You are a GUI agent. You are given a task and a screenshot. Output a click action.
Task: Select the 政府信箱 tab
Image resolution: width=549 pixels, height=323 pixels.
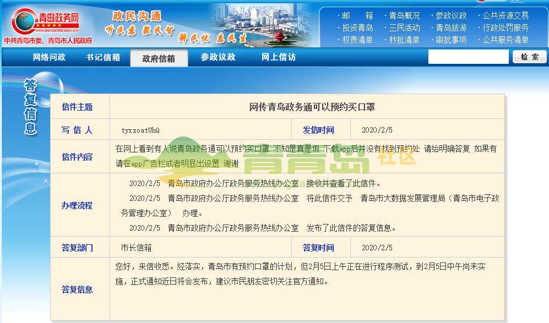click(x=159, y=58)
